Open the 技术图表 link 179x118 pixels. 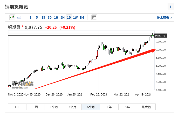click(x=164, y=18)
